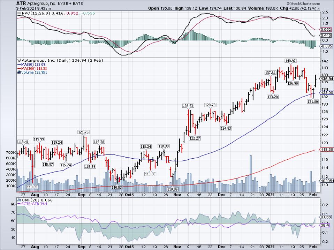Click the High 138.12 value in the header
This screenshot has width=334, height=250.
click(185, 8)
